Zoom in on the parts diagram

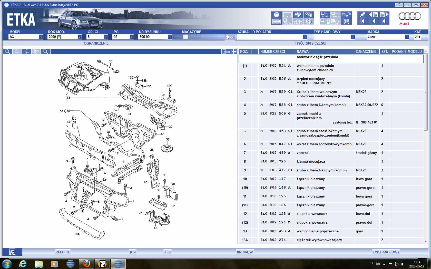click(7, 51)
